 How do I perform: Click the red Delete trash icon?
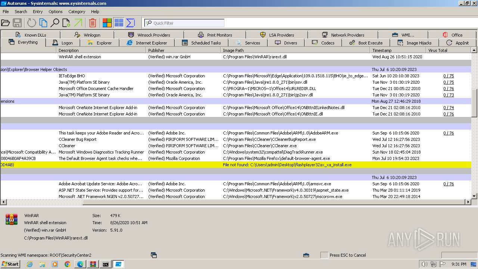pyautogui.click(x=93, y=23)
